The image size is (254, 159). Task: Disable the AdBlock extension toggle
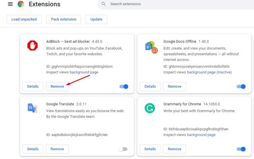[123, 86]
